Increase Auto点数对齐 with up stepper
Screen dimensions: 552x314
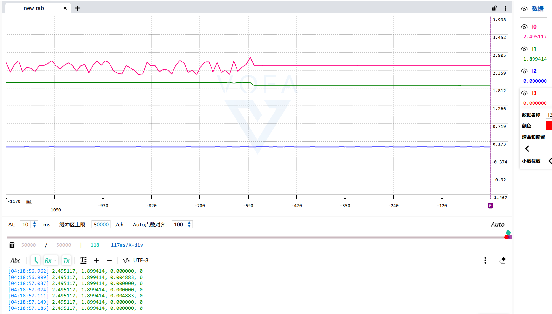[189, 223]
